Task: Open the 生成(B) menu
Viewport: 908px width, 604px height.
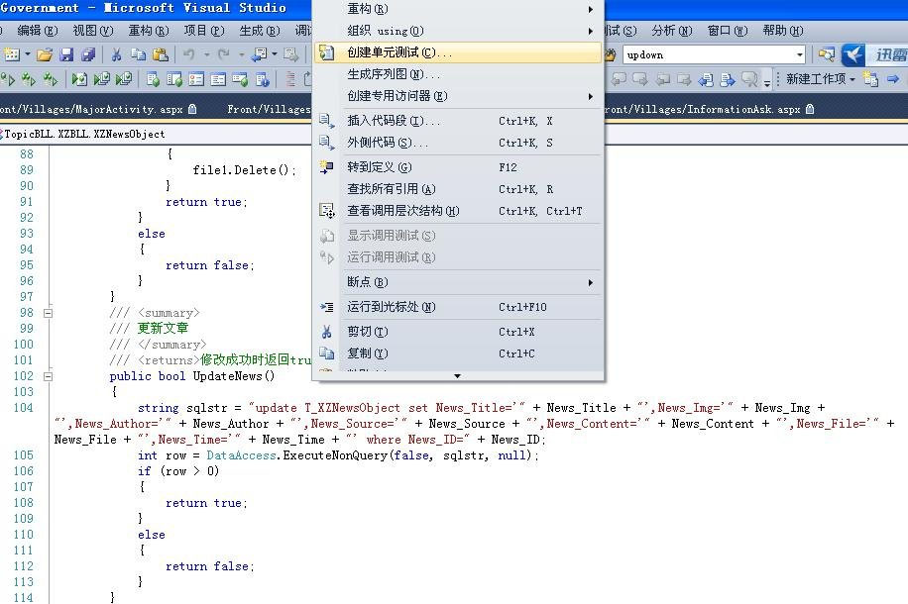Action: pyautogui.click(x=260, y=30)
